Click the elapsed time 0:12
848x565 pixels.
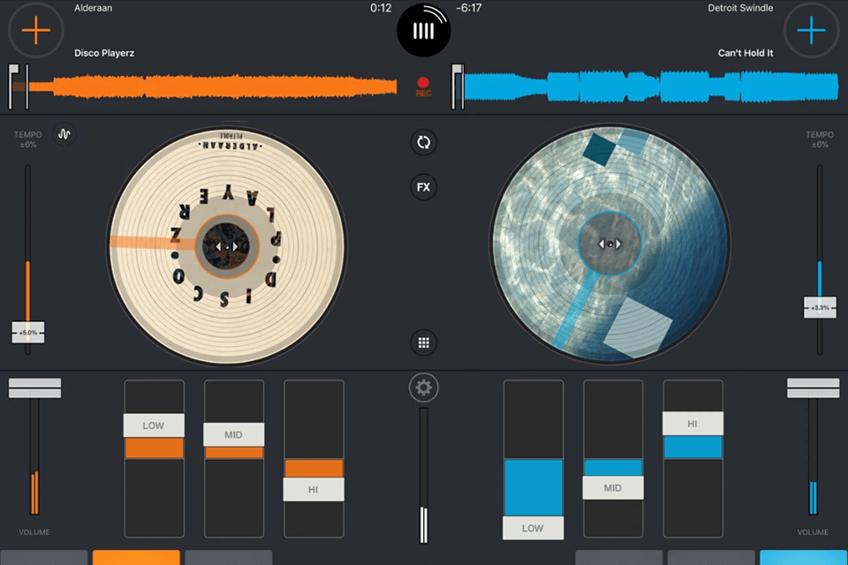(381, 8)
